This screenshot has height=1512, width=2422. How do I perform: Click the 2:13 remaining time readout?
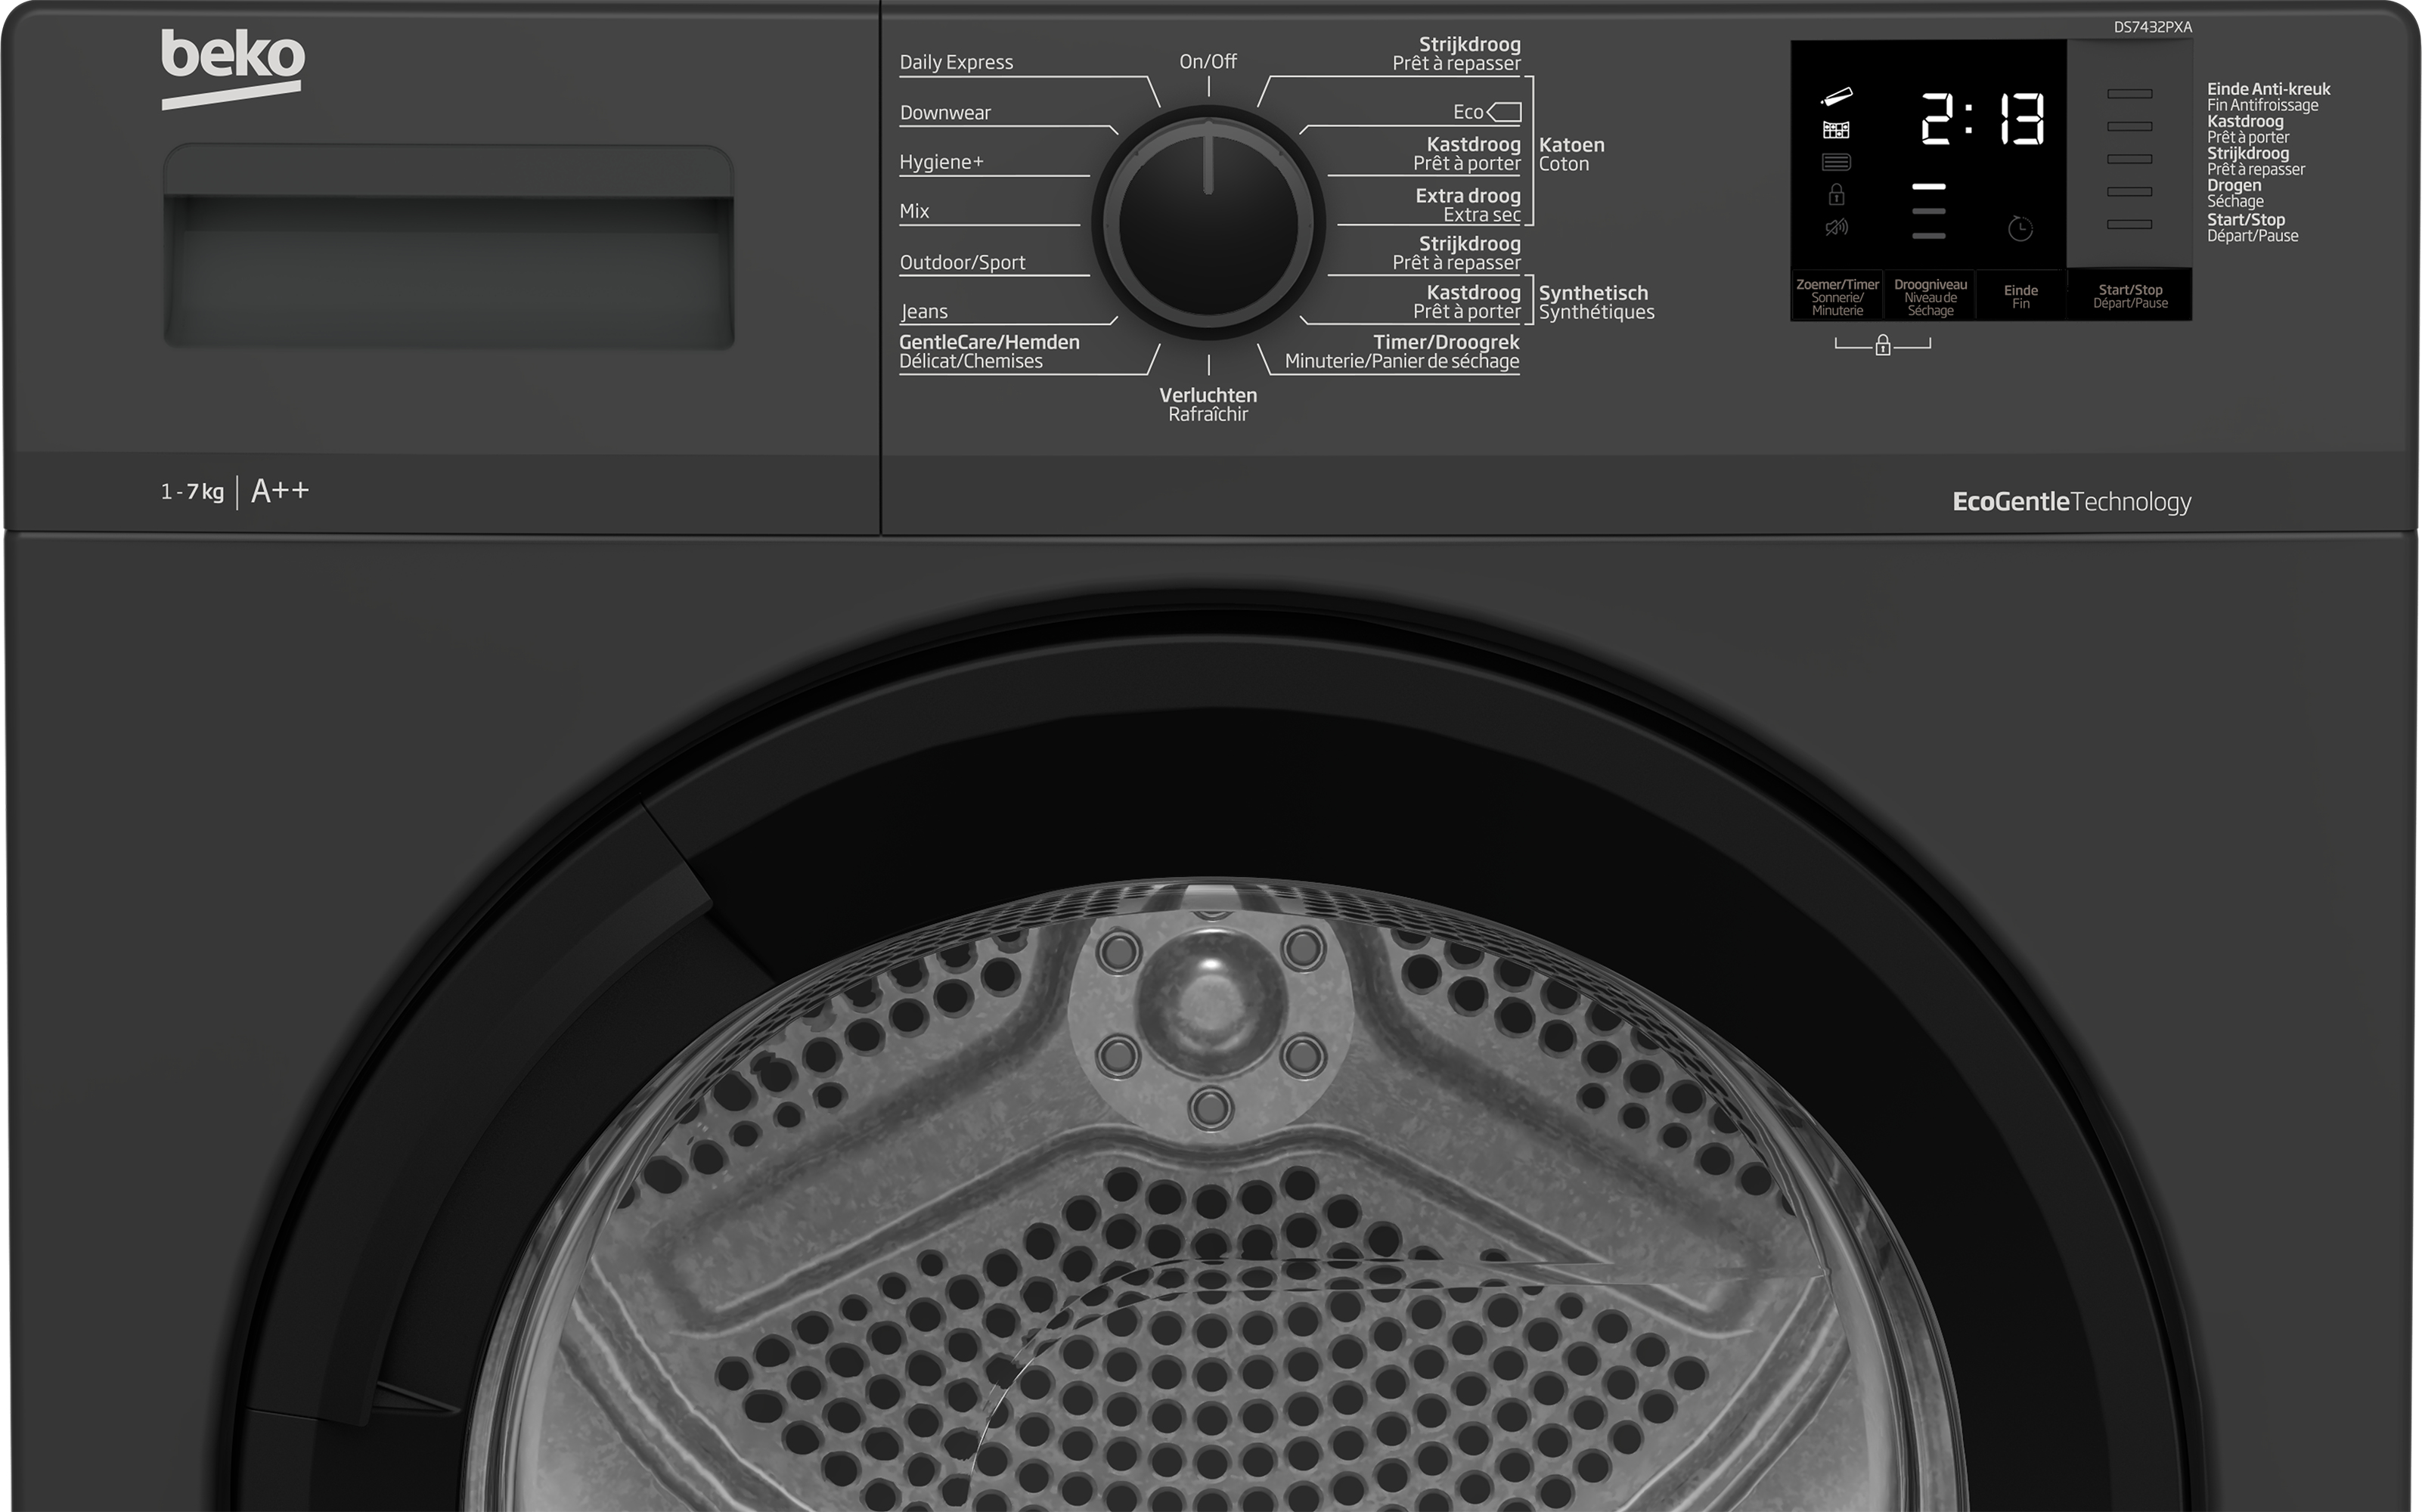[x=1982, y=119]
